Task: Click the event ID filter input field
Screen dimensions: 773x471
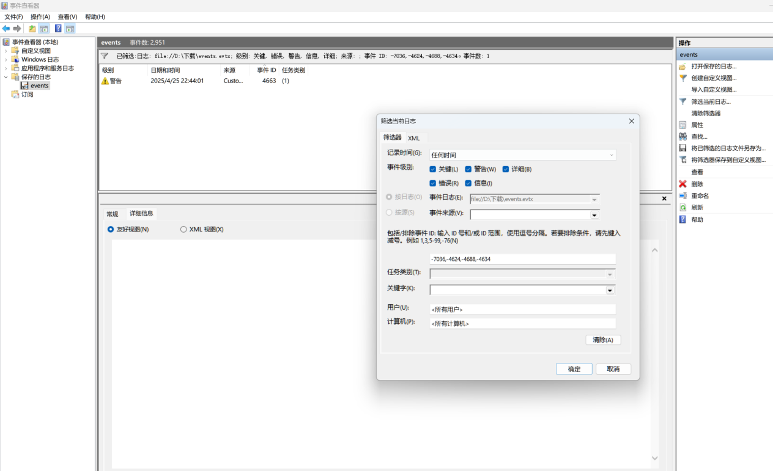Action: coord(522,259)
